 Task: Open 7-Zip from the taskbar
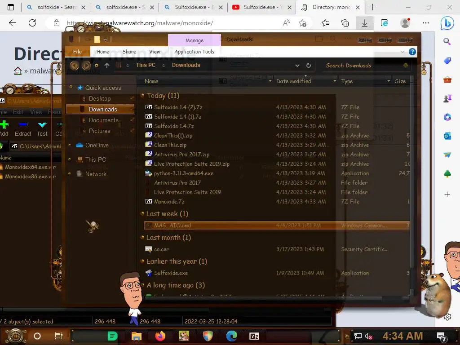[x=254, y=336]
